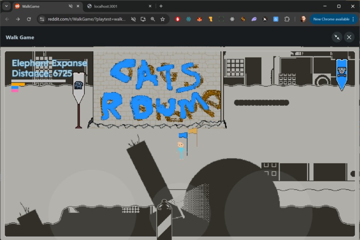The image size is (360, 240).
Task: Close the Walk Game overlay
Action: point(349,37)
